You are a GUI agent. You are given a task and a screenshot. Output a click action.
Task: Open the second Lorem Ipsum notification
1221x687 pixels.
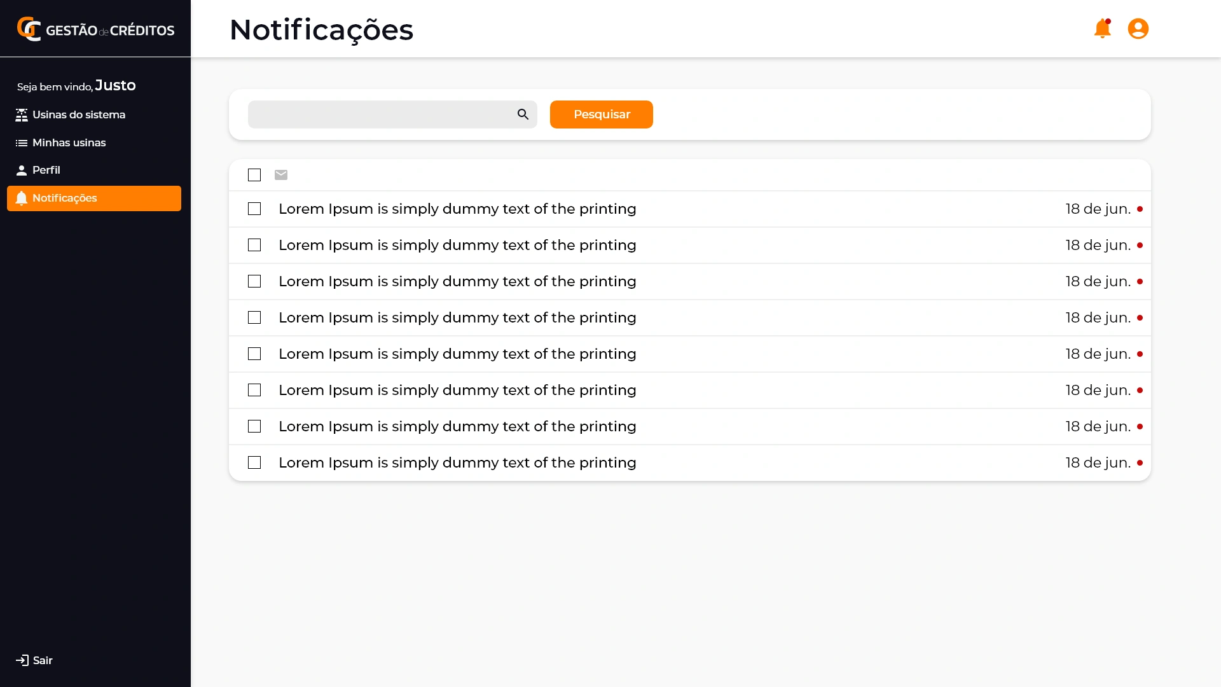[x=457, y=245]
